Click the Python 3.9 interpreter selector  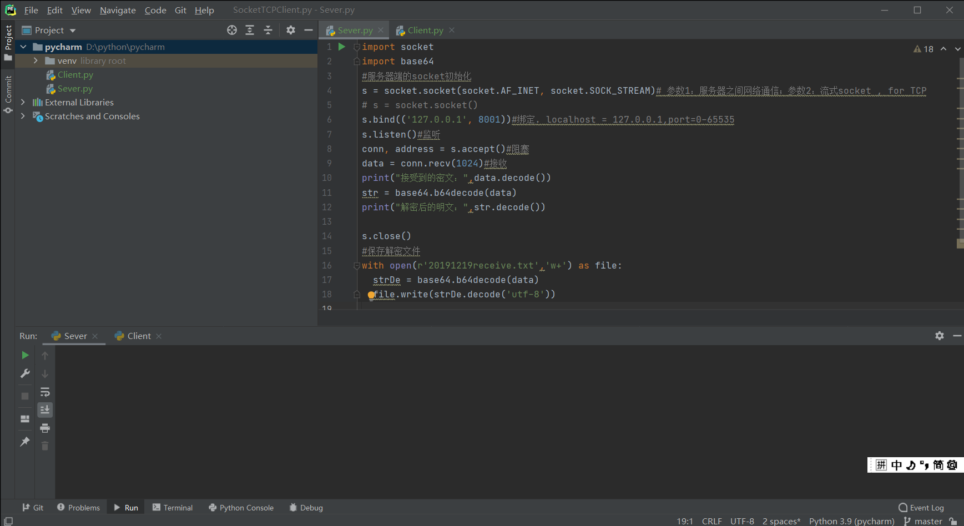(x=851, y=521)
